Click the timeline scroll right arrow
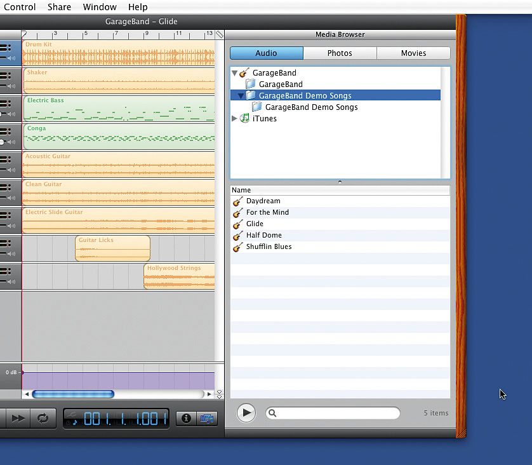532x465 pixels. (209, 394)
